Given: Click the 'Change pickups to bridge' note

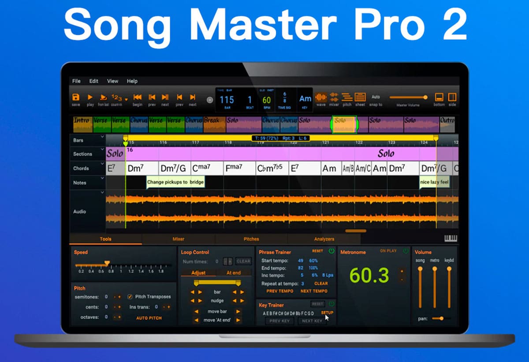Looking at the screenshot, I should (x=175, y=182).
